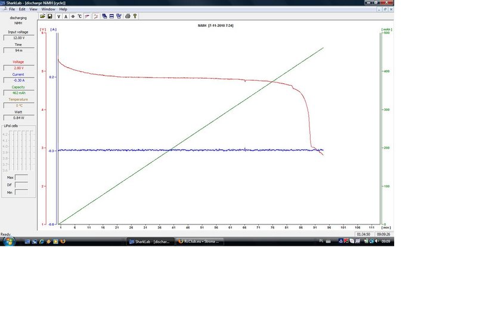Click the taskbar clock 09:09

386,242
